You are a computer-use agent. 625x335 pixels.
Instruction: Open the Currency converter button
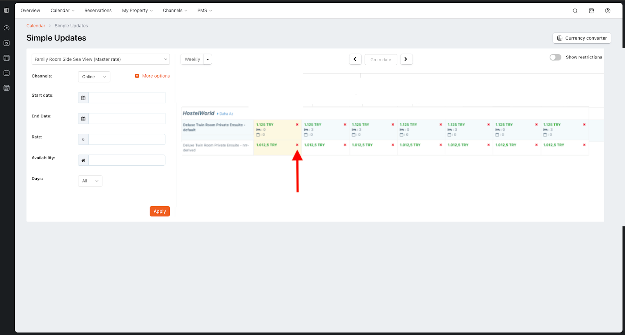[582, 38]
